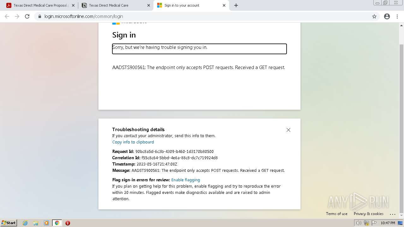Open the volume speaker tray icon

point(359,223)
